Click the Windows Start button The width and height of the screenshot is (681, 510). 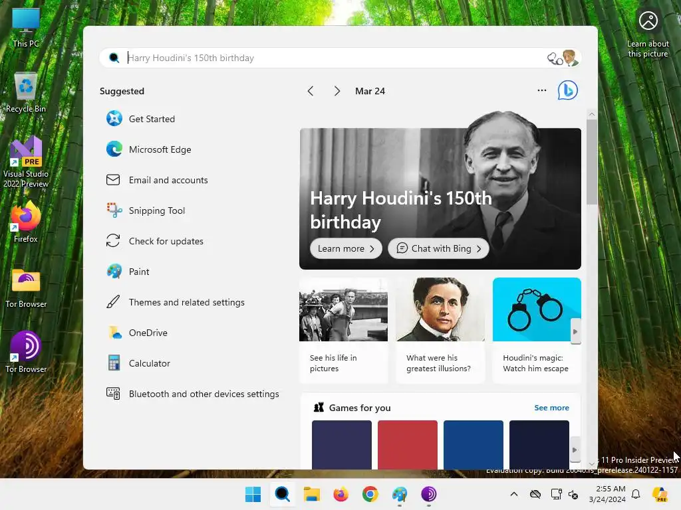click(253, 494)
